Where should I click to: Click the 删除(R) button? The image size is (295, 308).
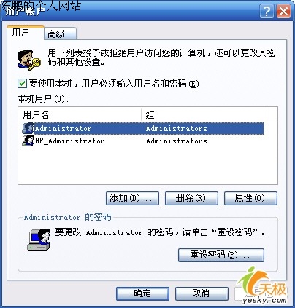pos(191,198)
